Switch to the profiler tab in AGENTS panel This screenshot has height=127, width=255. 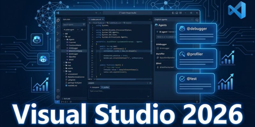pyautogui.click(x=105, y=87)
